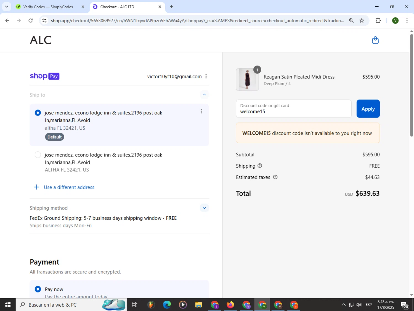Click the ALC store logo
Viewport: 414px width, 311px height.
(41, 40)
